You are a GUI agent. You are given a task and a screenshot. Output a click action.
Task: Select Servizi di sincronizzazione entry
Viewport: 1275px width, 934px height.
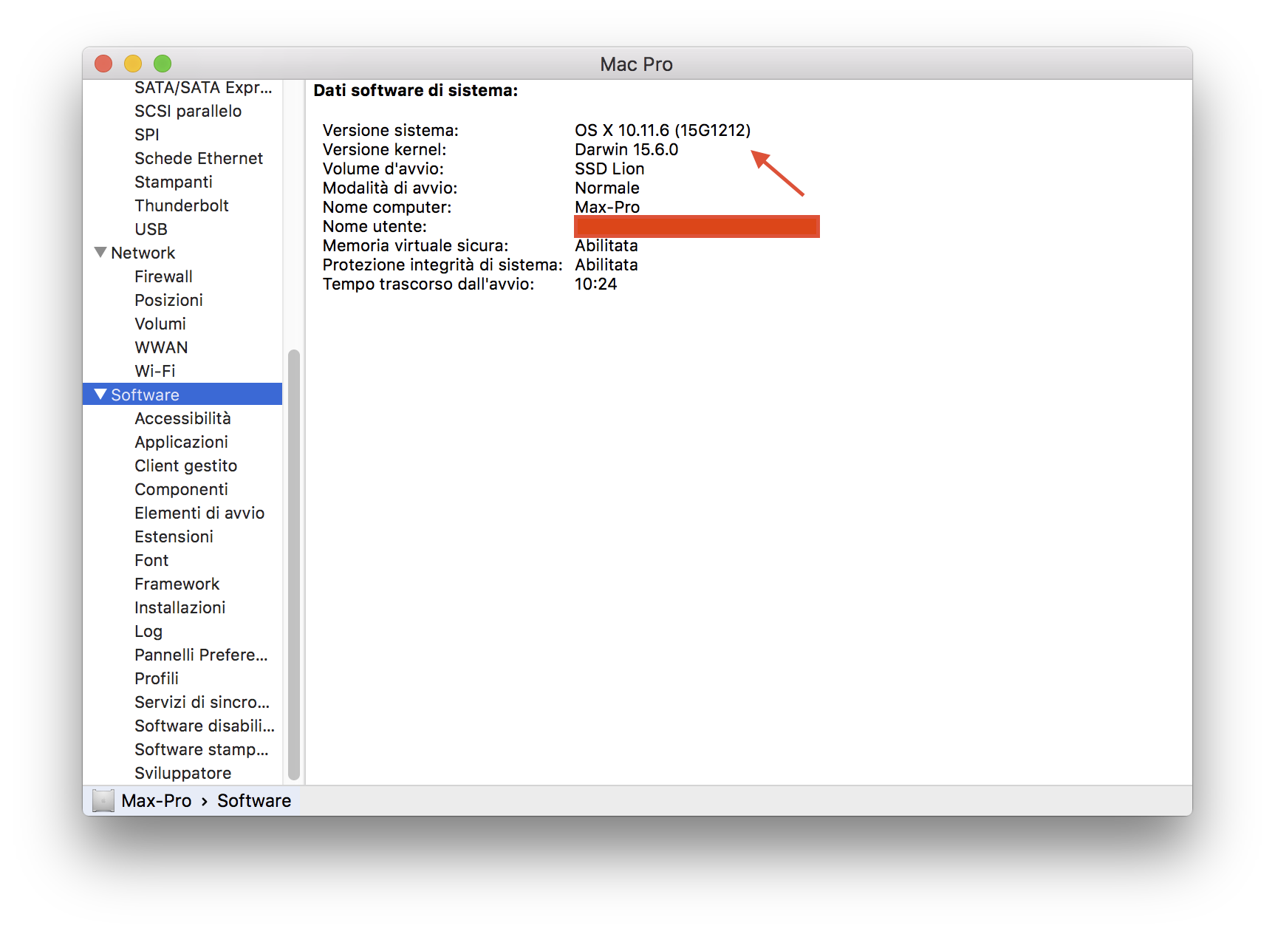pos(202,702)
